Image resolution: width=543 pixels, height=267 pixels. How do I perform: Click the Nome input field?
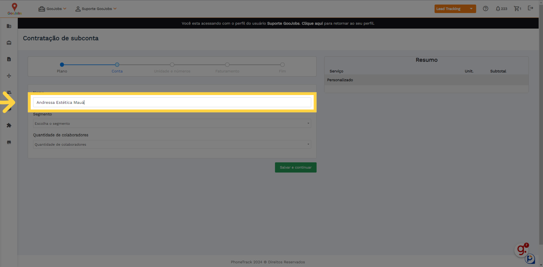coord(172,102)
